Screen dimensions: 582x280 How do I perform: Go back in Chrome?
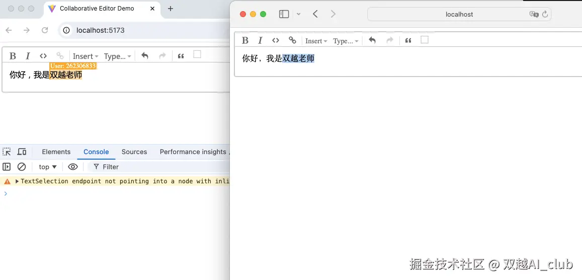(x=9, y=30)
